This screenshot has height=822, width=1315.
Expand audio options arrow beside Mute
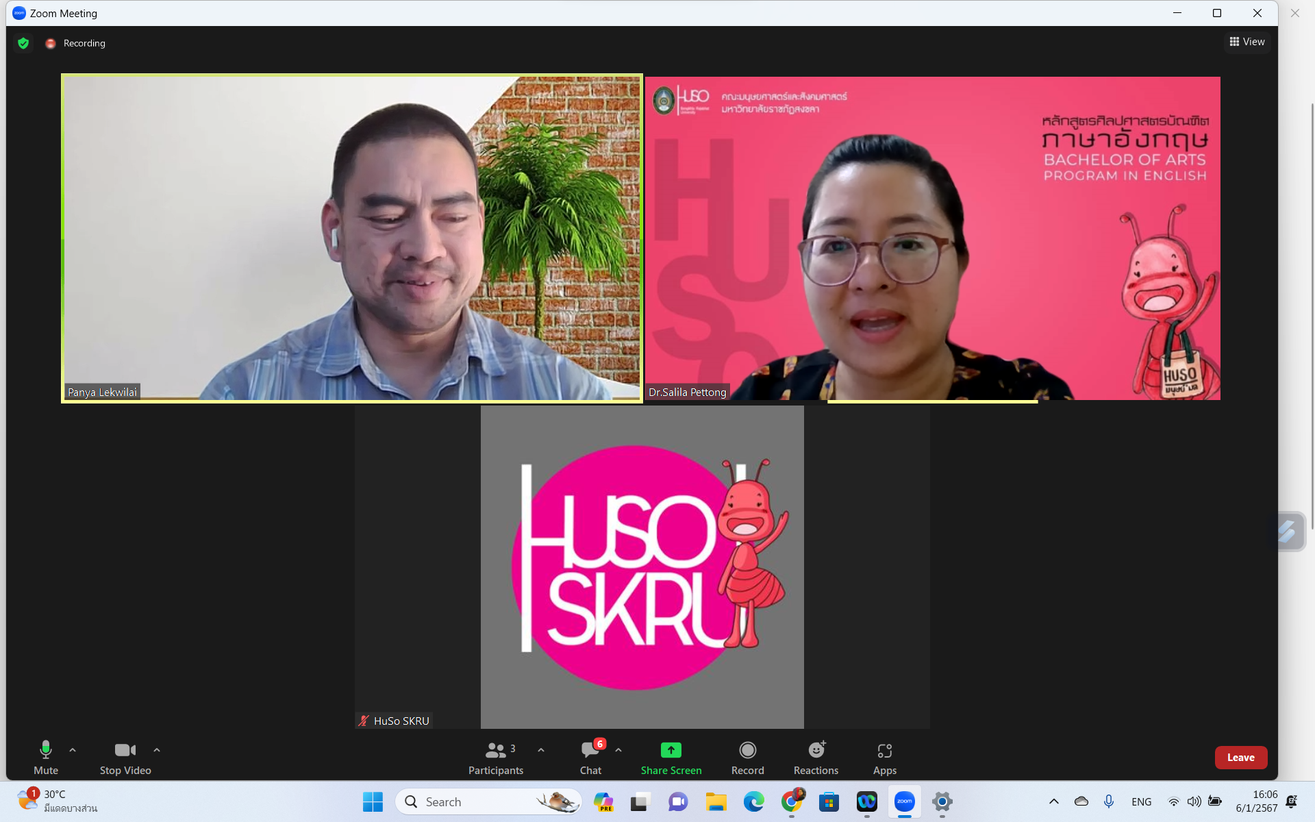click(73, 750)
